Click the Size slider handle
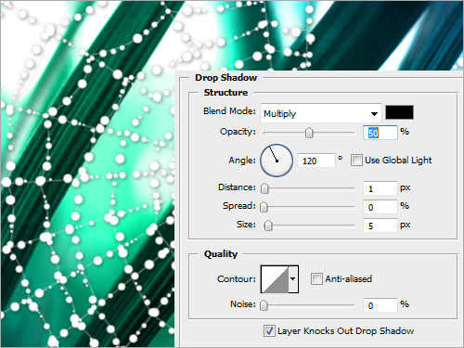The width and height of the screenshot is (464, 348). 268,226
